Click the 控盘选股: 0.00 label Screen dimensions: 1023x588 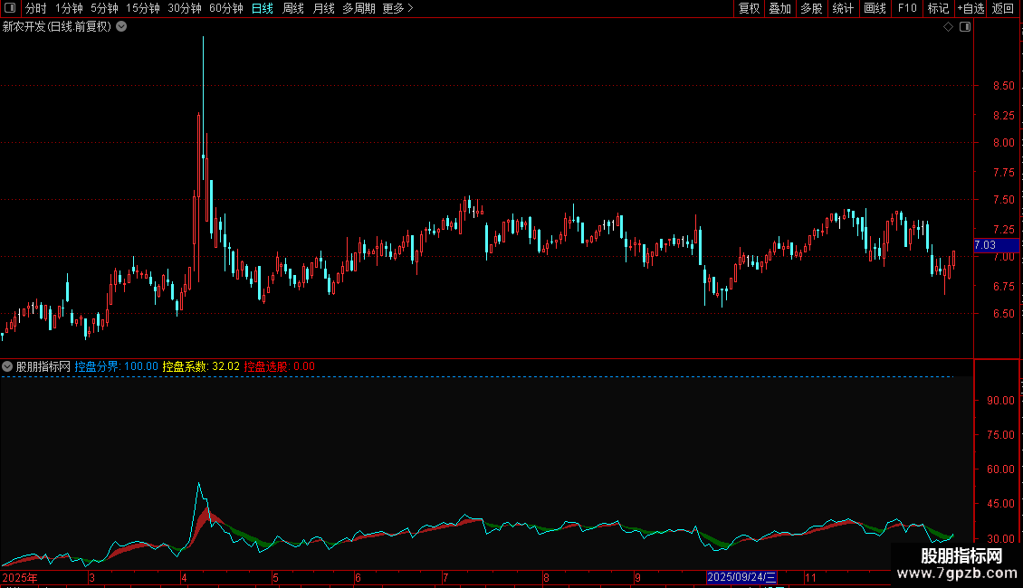[279, 367]
